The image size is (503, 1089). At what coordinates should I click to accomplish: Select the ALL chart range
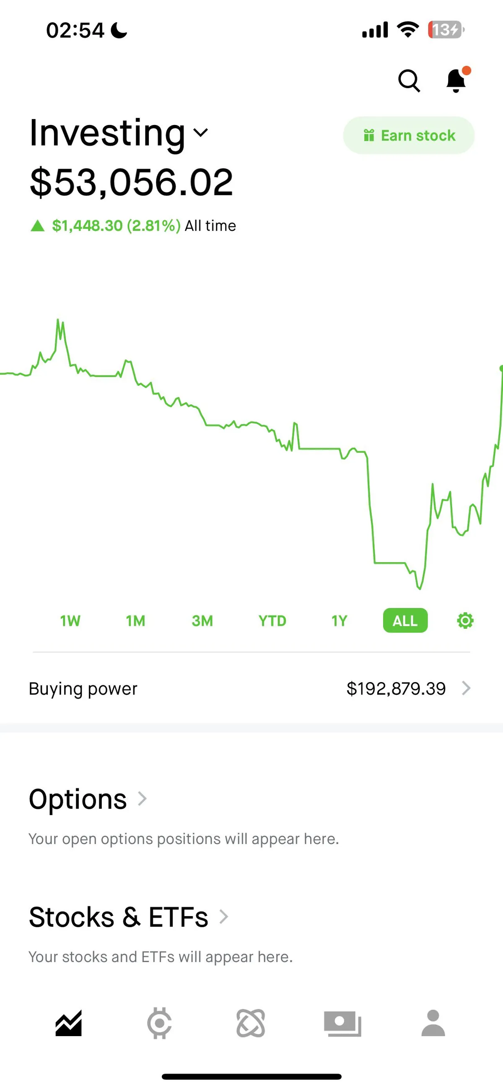(405, 620)
